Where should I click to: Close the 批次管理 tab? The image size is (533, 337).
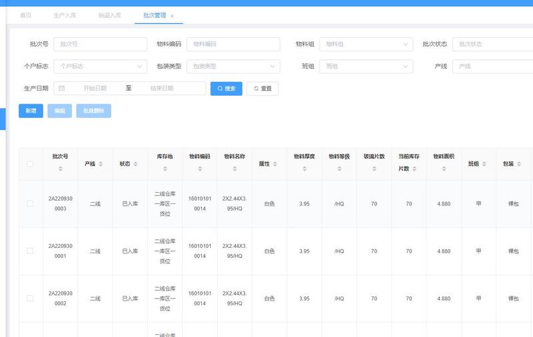point(172,16)
